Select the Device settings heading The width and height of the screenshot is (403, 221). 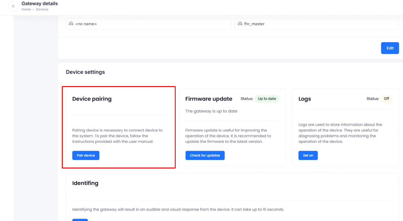[x=85, y=72]
